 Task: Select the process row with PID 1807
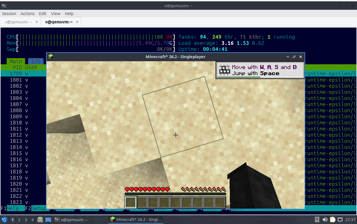click(x=23, y=104)
